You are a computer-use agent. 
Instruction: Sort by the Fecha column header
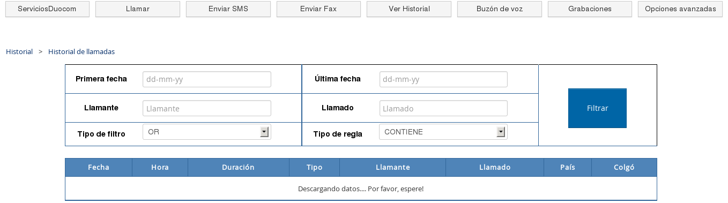(x=99, y=167)
